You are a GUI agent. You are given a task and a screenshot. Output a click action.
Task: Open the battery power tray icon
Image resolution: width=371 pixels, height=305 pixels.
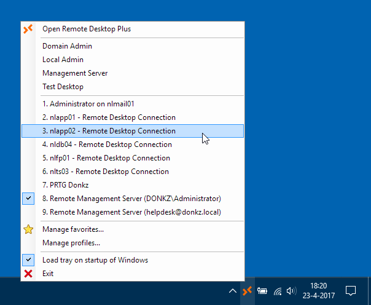tap(262, 291)
